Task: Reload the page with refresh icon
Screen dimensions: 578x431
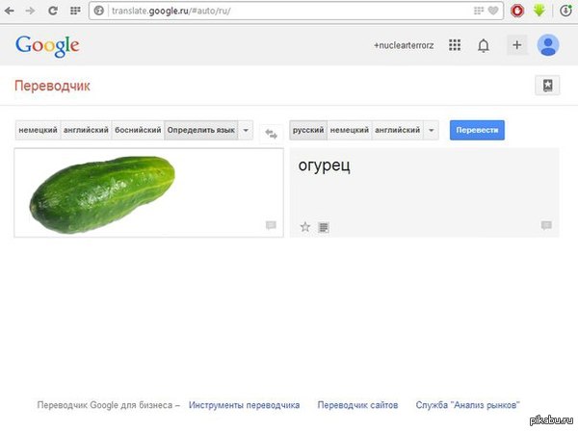Action: pos(53,11)
